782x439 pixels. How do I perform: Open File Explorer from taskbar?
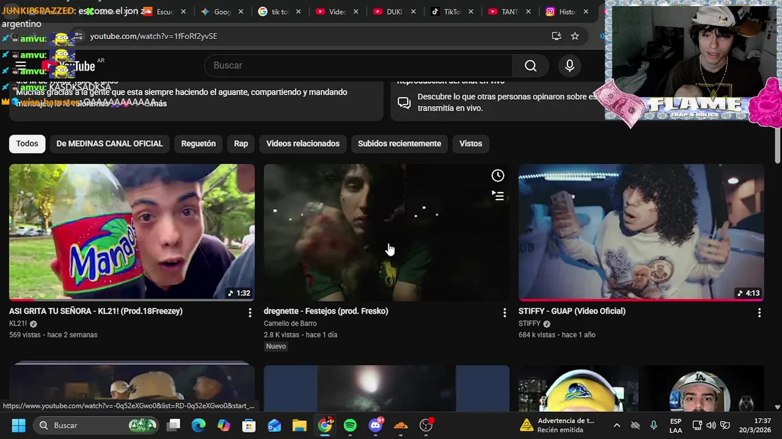[x=299, y=425]
